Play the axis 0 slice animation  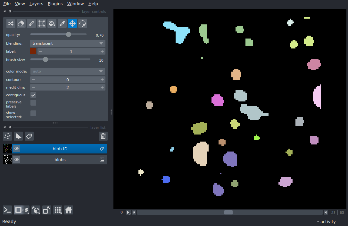click(128, 213)
